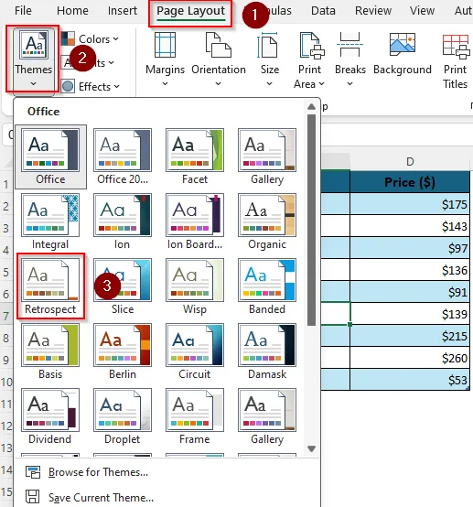Expand the Breaks dropdown chevron
Screen dimensions: 473x507
349,84
